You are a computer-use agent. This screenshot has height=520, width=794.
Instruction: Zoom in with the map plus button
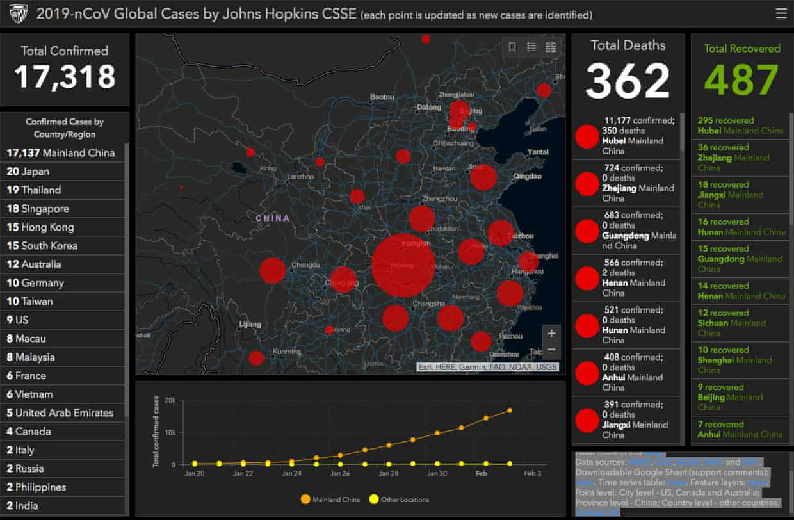coord(551,333)
